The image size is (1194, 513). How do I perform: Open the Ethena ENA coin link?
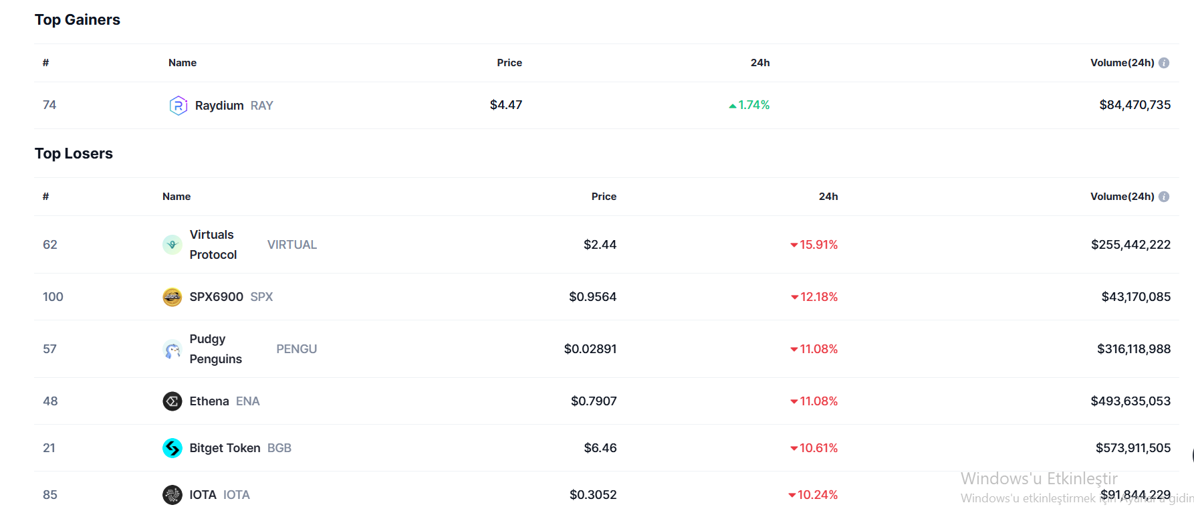209,401
